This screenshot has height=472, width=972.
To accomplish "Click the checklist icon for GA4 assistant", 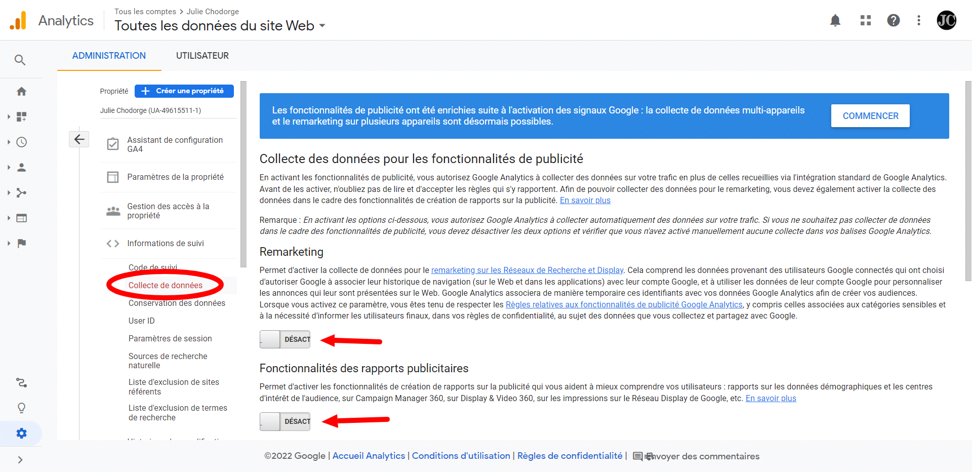I will 113,144.
